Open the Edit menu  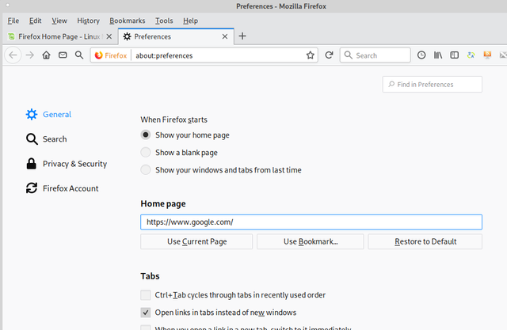(35, 21)
